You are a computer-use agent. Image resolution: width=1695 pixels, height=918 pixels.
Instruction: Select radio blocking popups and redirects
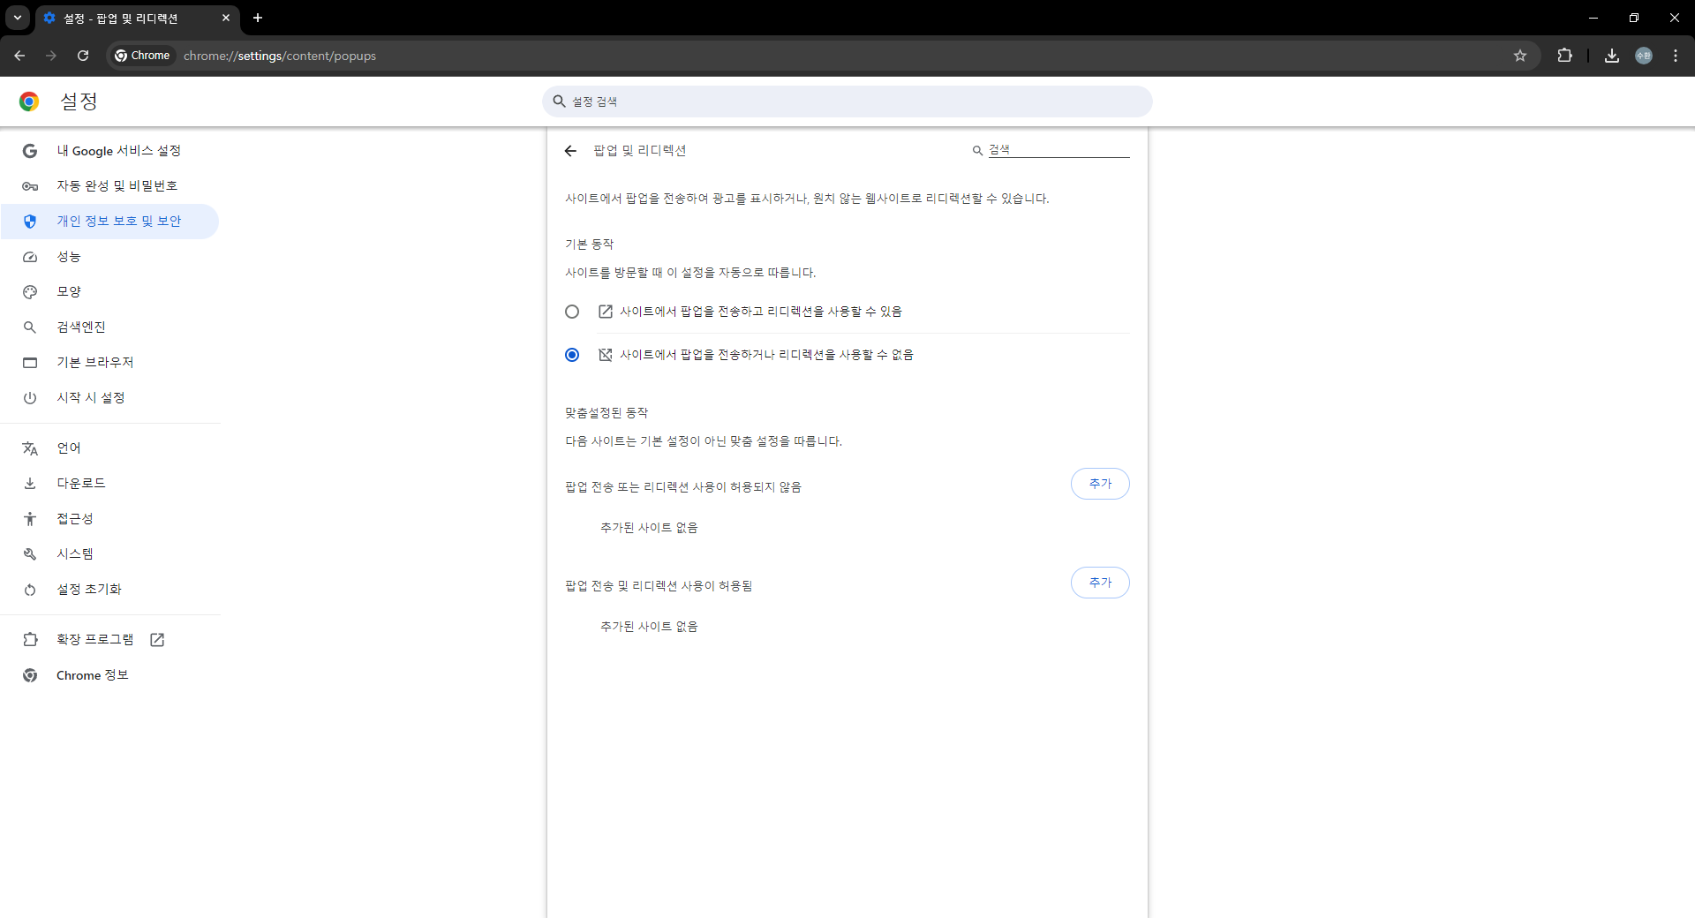(572, 355)
